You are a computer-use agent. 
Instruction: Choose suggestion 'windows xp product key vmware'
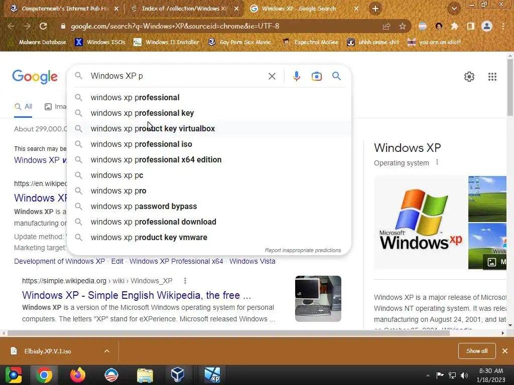pos(209,237)
